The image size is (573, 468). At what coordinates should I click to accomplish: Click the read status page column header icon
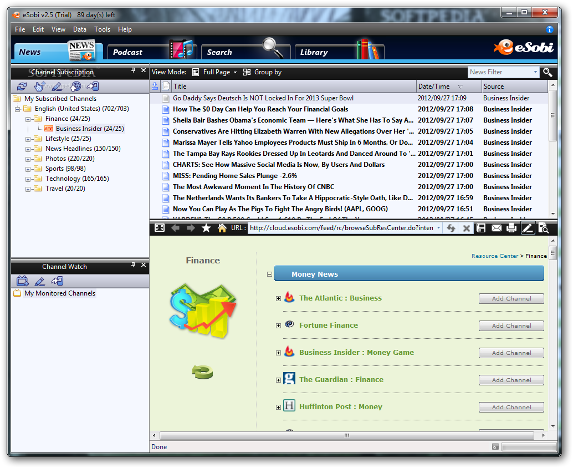[x=166, y=87]
